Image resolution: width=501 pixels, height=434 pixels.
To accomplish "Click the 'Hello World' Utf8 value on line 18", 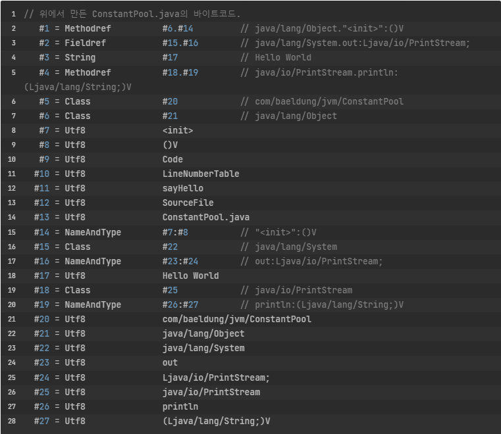I will tap(190, 276).
